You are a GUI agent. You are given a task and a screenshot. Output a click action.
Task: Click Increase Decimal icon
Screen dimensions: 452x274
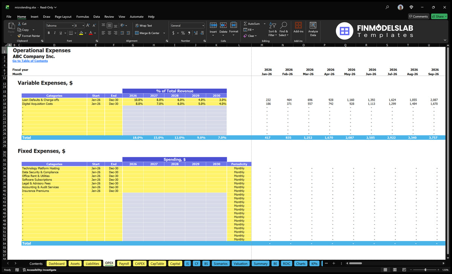(x=195, y=33)
